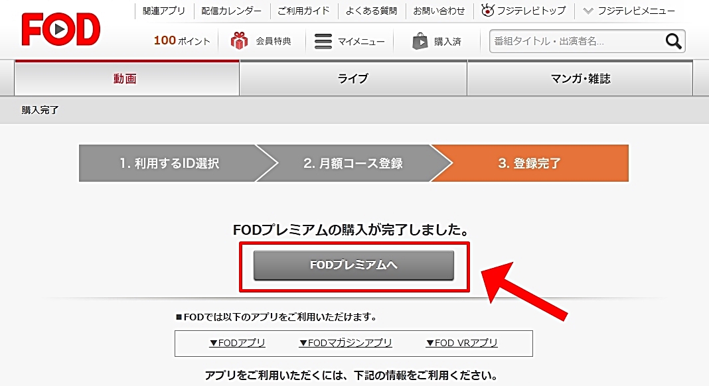Jump to ▼FODアプリ section
709x386 pixels.
[238, 343]
